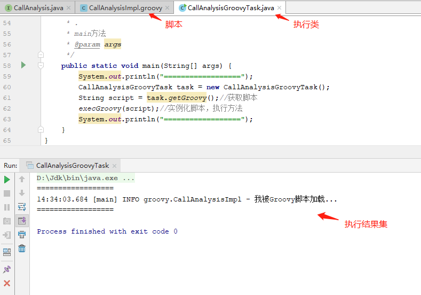Click 'new CallAnalysisGroovyTask()' on line 60
This screenshot has height=295, width=421.
(x=266, y=87)
